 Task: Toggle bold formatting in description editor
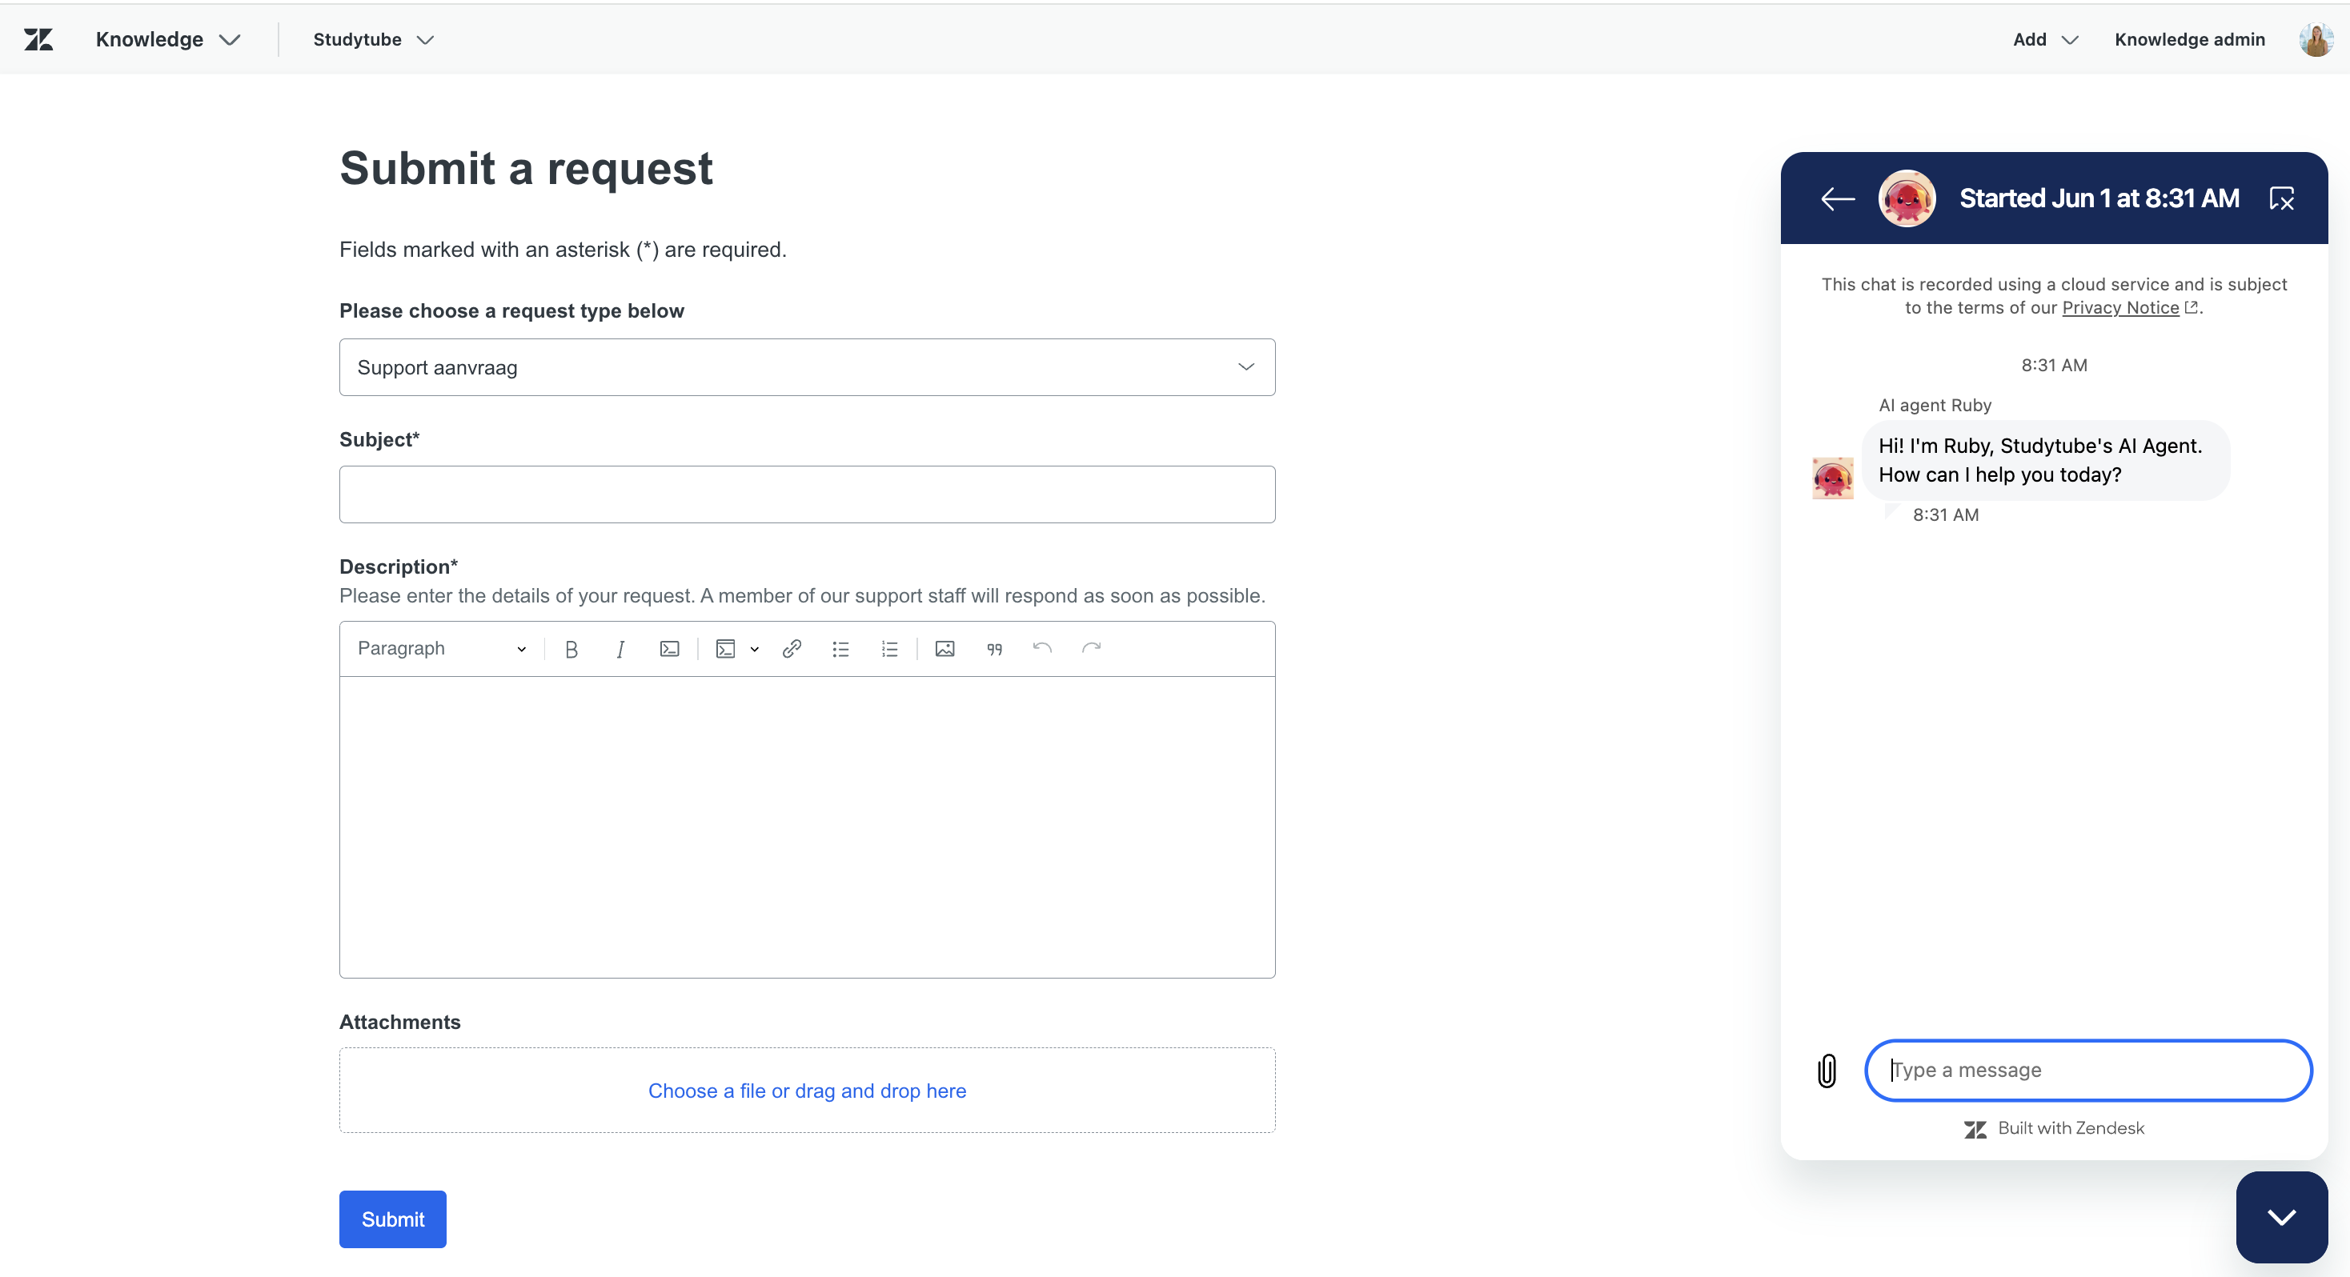(x=571, y=649)
